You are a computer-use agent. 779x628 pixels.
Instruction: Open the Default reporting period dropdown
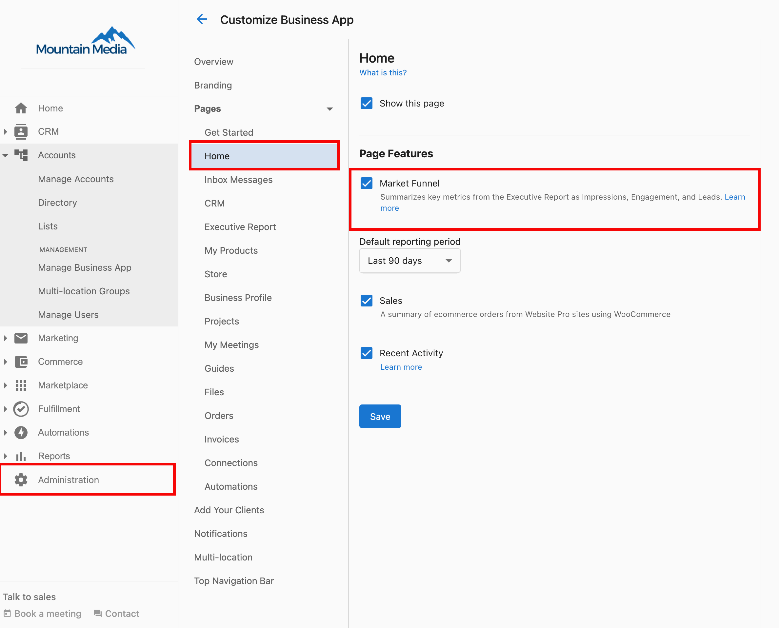tap(409, 261)
